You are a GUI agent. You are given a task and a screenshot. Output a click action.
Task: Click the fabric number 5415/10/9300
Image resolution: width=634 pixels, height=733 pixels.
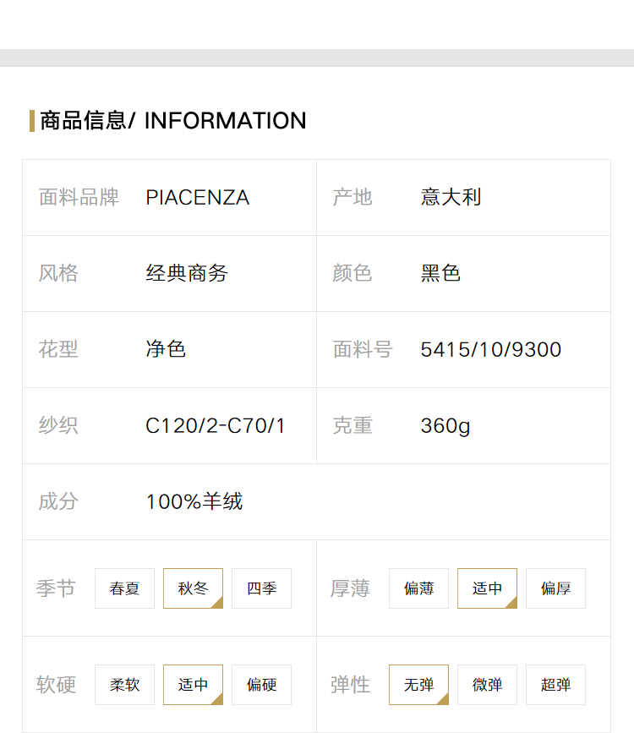pyautogui.click(x=490, y=350)
